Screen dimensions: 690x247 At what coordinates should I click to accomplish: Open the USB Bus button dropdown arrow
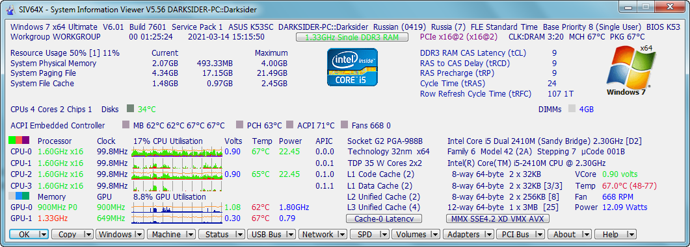(x=290, y=234)
